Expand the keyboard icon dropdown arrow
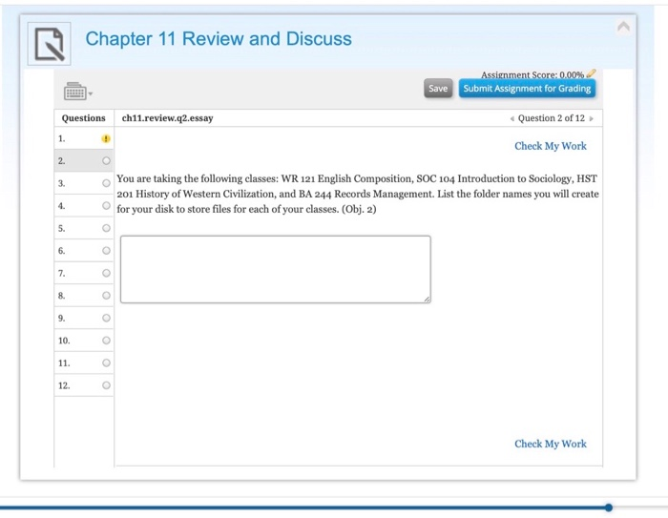The height and width of the screenshot is (518, 668). click(x=91, y=93)
